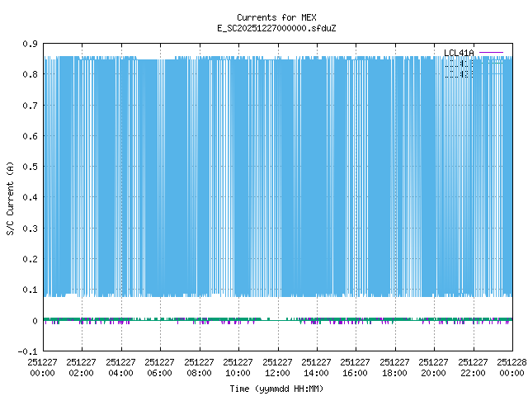Viewport: 528px width, 396px height.
Task: Click the 251227 12:00 time tick label
Action: [x=277, y=367]
